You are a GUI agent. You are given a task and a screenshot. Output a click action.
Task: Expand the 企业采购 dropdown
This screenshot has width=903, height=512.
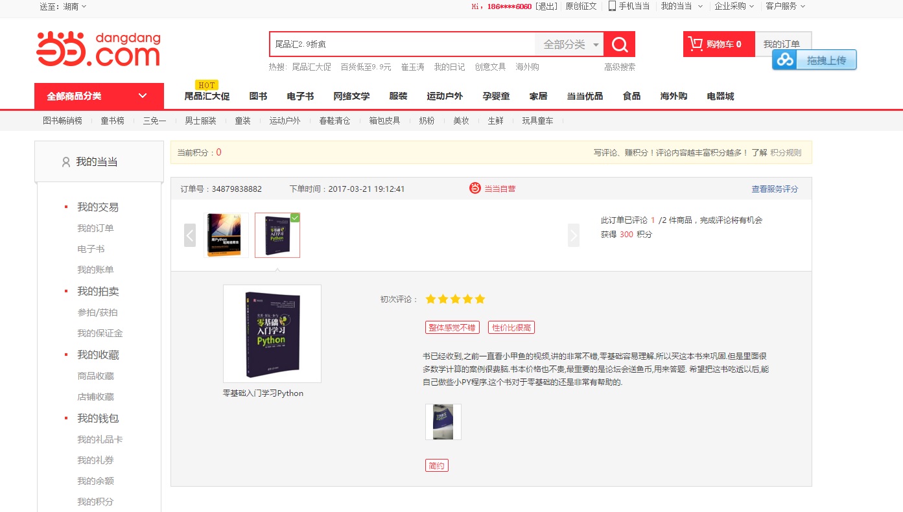[734, 6]
